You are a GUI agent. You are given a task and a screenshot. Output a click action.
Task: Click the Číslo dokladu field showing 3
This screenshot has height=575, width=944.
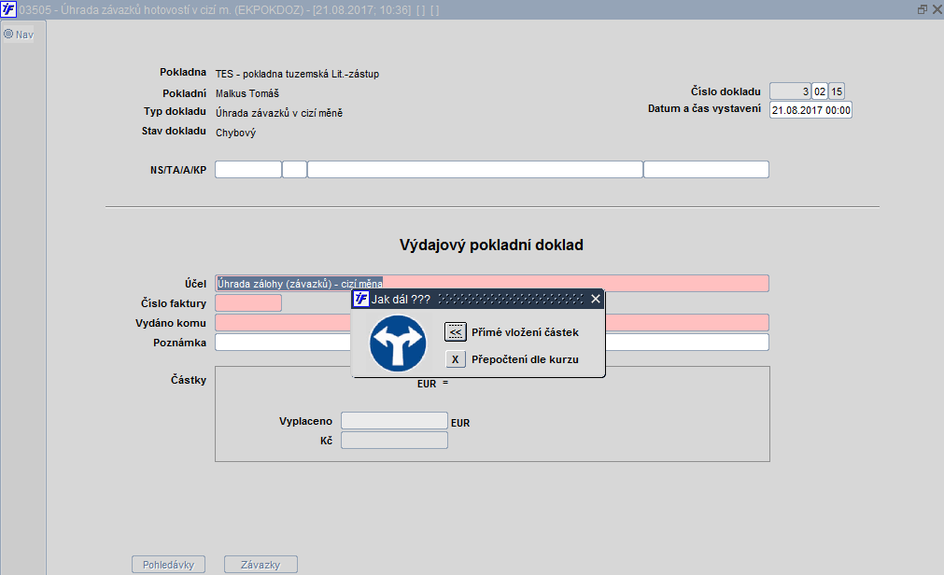coord(791,91)
